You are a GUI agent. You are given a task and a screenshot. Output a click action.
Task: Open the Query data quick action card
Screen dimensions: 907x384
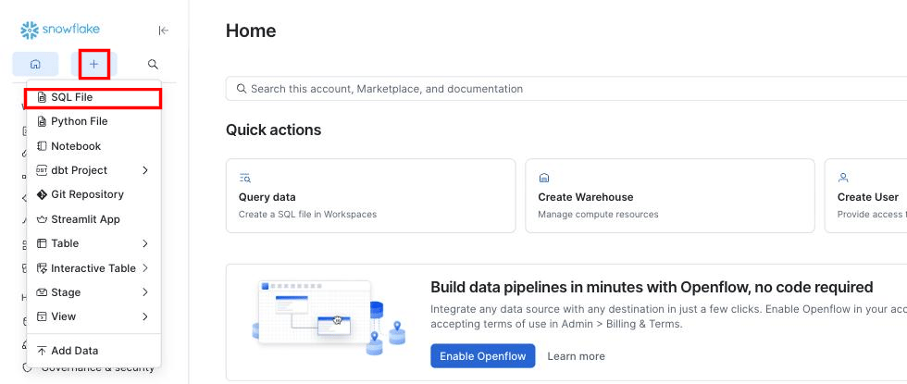(371, 196)
